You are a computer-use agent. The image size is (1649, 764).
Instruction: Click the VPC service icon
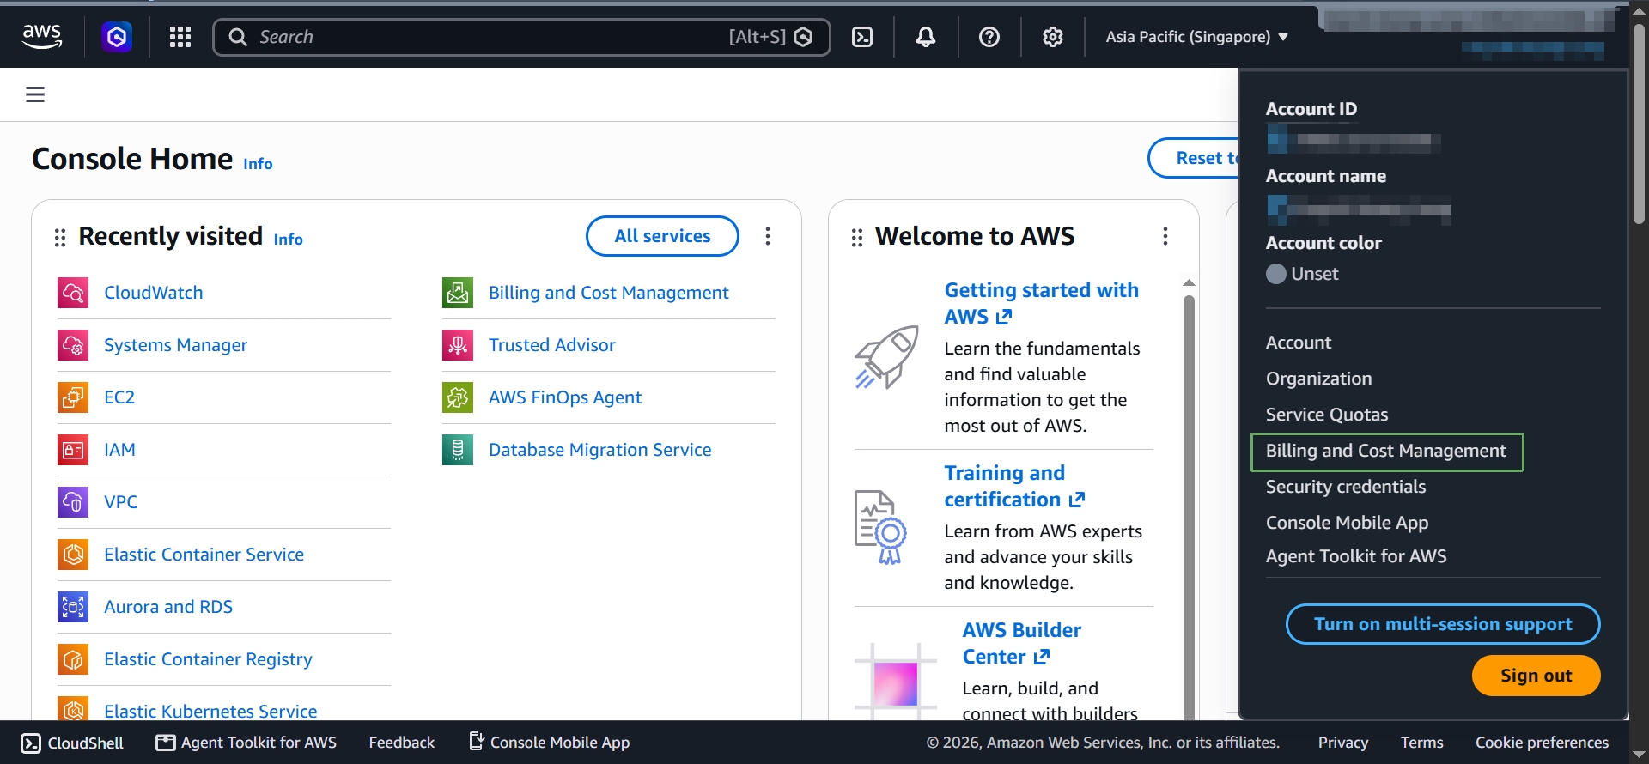73,502
